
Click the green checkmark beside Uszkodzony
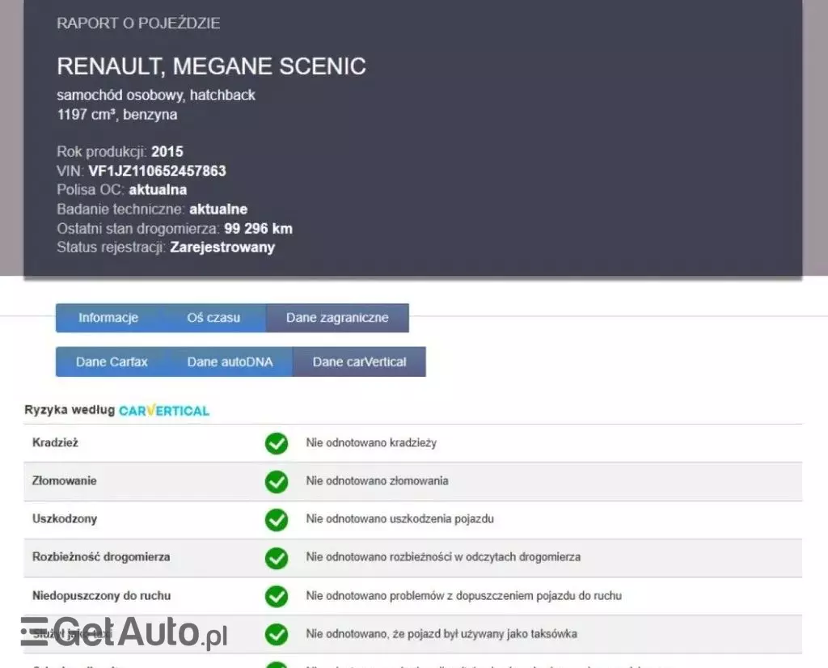pyautogui.click(x=277, y=519)
